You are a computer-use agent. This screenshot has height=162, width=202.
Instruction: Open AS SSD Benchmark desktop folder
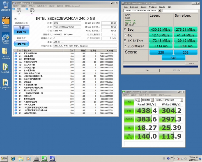[6, 53]
